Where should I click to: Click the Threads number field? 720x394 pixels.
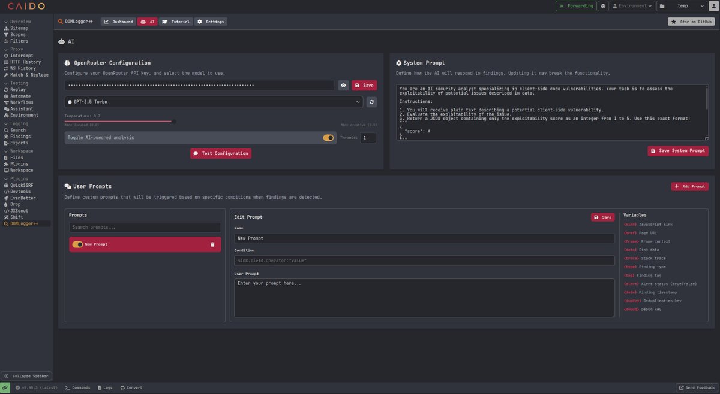pyautogui.click(x=368, y=138)
